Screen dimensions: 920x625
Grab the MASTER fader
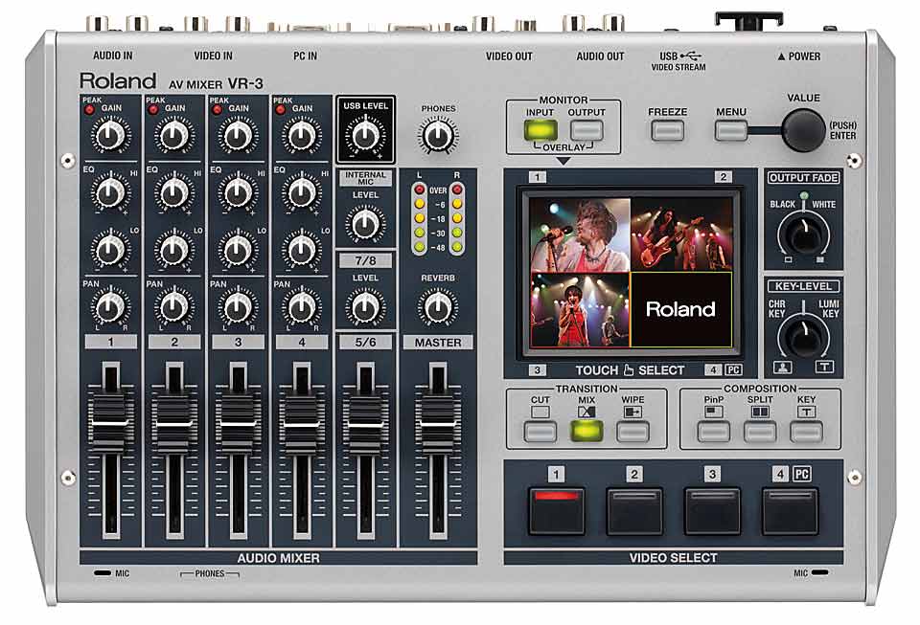coord(438,423)
